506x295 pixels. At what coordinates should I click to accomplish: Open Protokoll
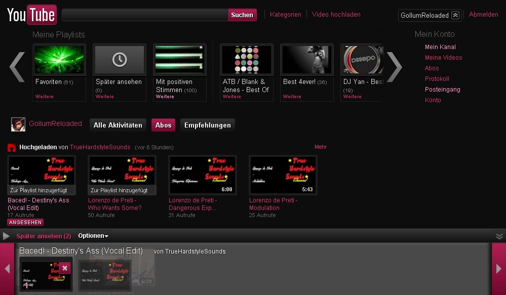point(437,78)
